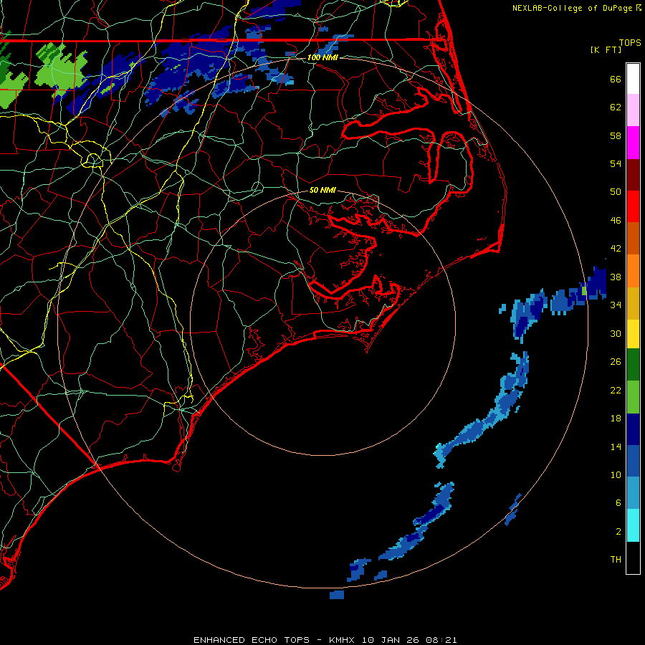Click the "KMHX" station identifier in caption
Screen dimensions: 645x645
pos(342,640)
